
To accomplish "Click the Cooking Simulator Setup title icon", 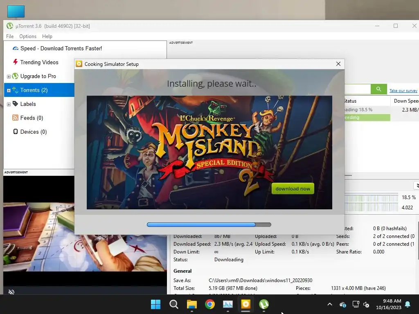I will (x=79, y=64).
